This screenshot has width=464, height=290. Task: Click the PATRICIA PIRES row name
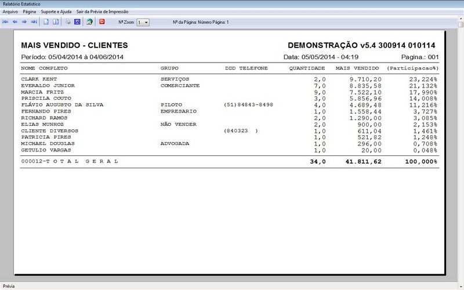[46, 137]
